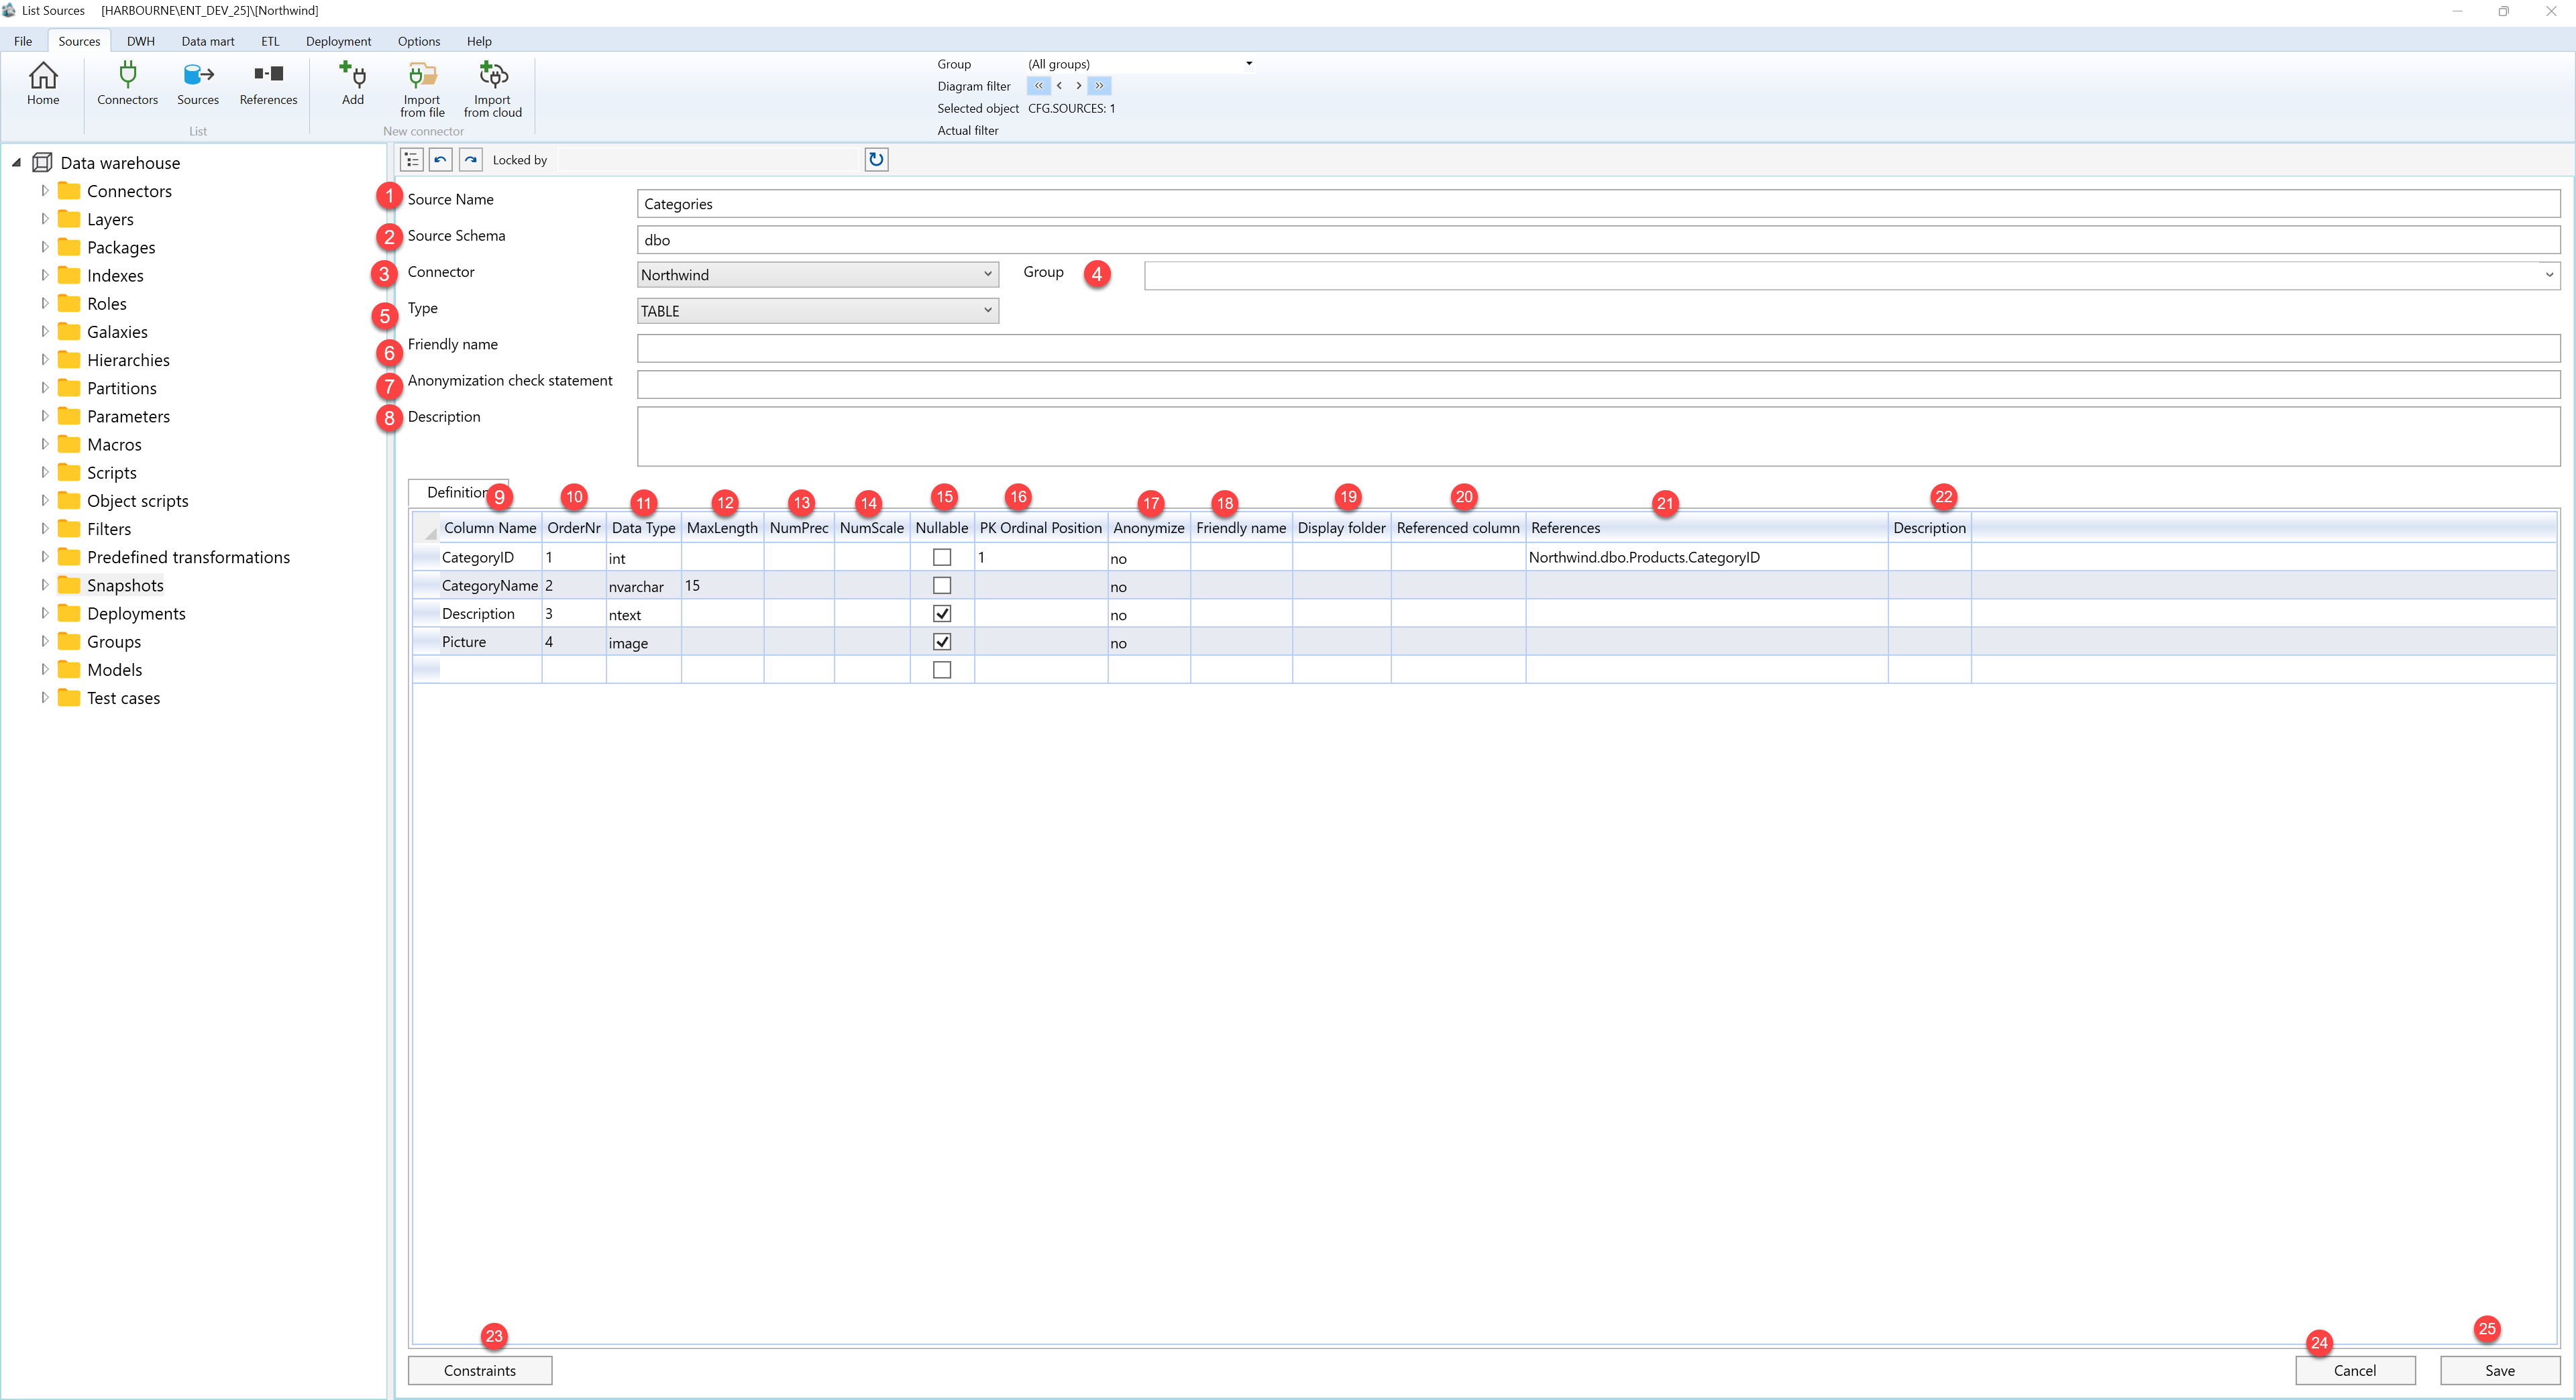Click the Filters folder icon in tree
Image resolution: width=2576 pixels, height=1400 pixels.
click(x=69, y=528)
